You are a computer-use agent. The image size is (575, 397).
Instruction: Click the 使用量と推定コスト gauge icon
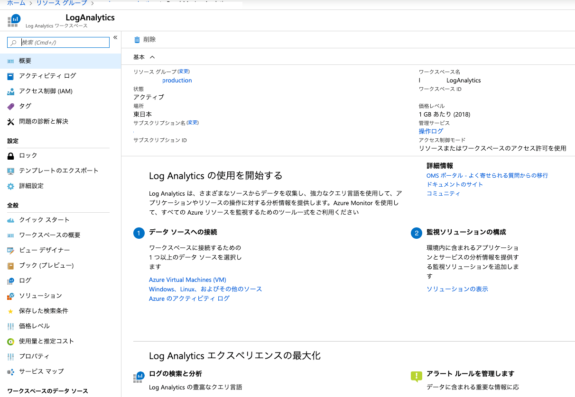(11, 342)
